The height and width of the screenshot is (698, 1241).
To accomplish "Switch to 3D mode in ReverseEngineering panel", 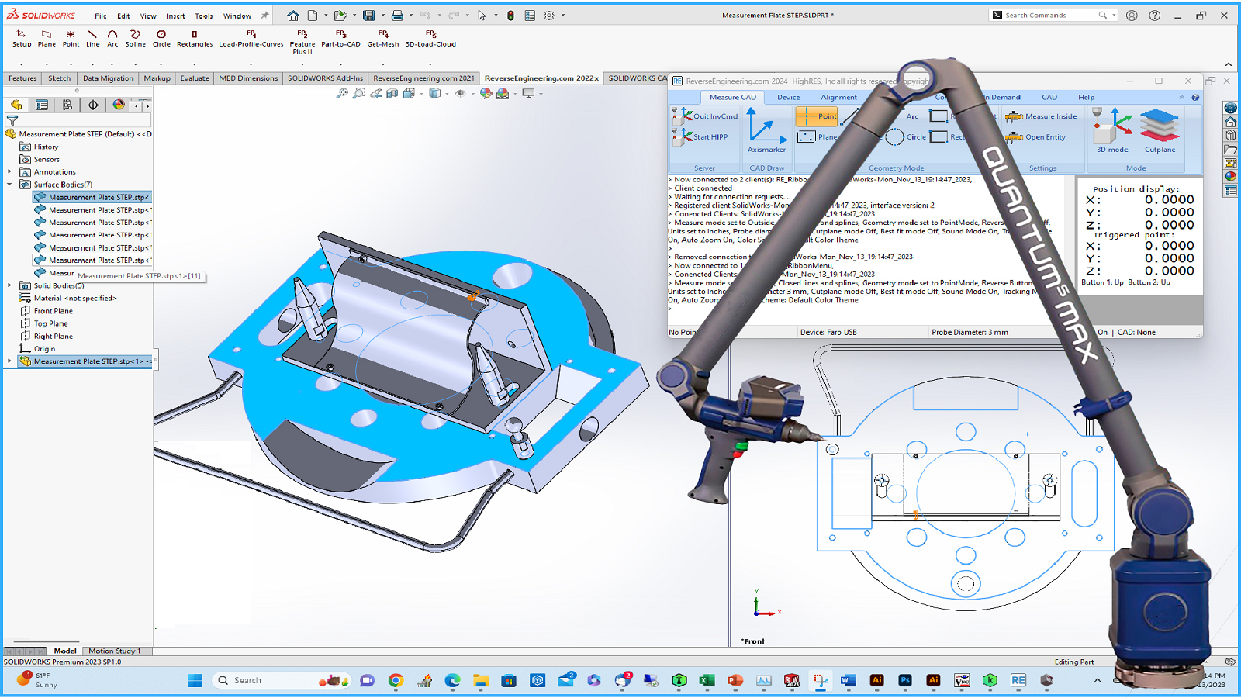I will point(1111,130).
